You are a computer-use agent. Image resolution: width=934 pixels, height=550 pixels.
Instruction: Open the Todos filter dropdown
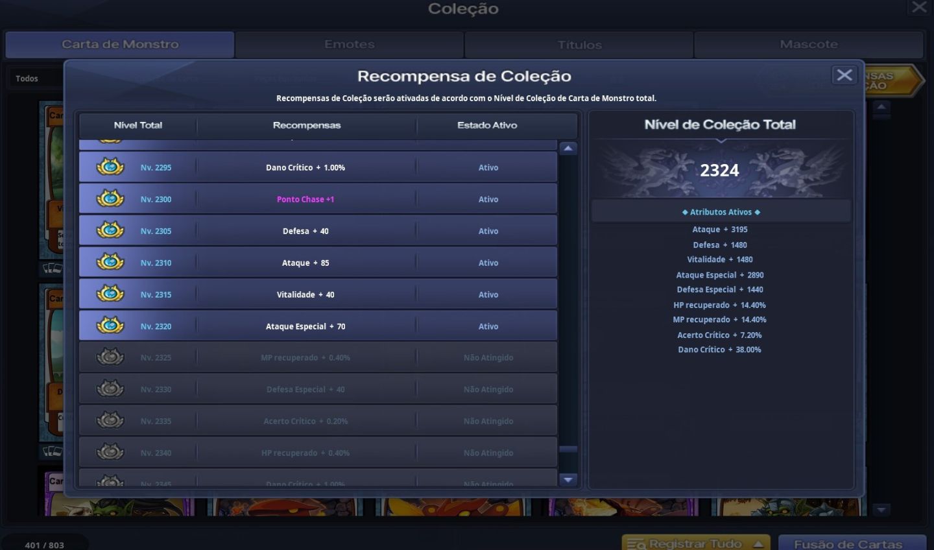36,78
